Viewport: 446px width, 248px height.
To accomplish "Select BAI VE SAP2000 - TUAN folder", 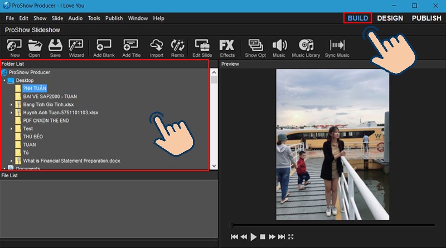I will tap(50, 96).
